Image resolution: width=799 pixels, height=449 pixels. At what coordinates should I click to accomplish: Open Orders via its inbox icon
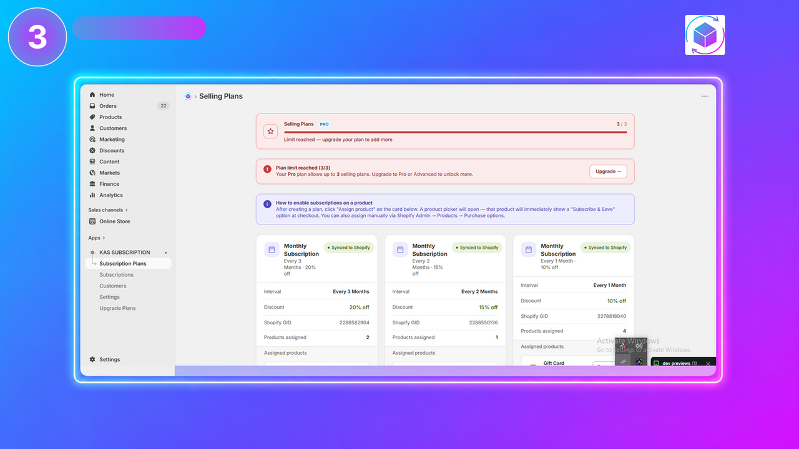coord(92,106)
